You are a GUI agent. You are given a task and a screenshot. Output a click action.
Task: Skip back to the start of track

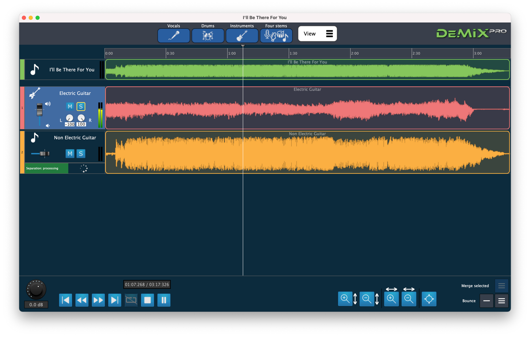(x=65, y=300)
